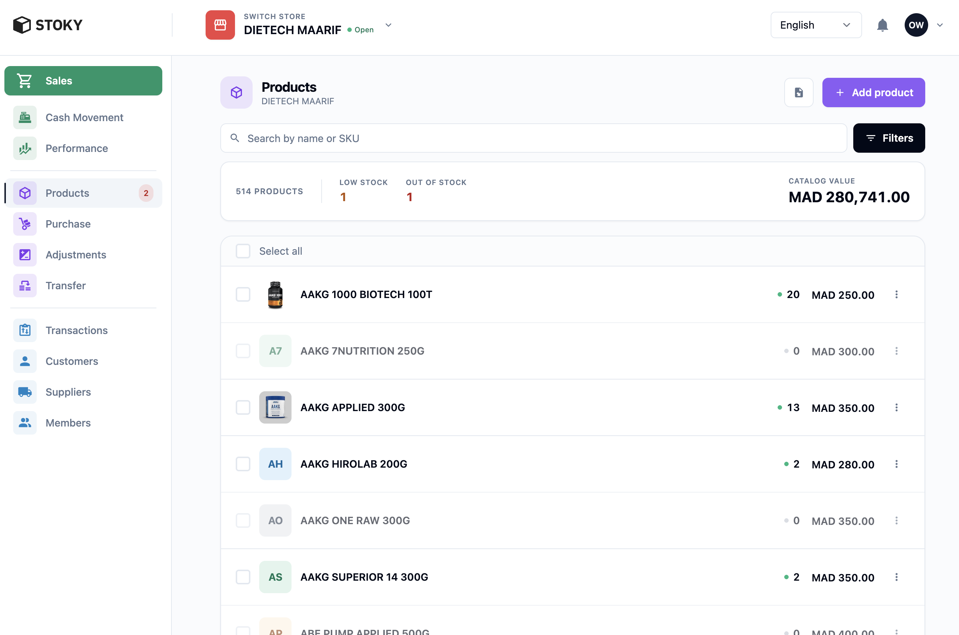This screenshot has width=959, height=635.
Task: Click the red store icon
Action: point(220,25)
